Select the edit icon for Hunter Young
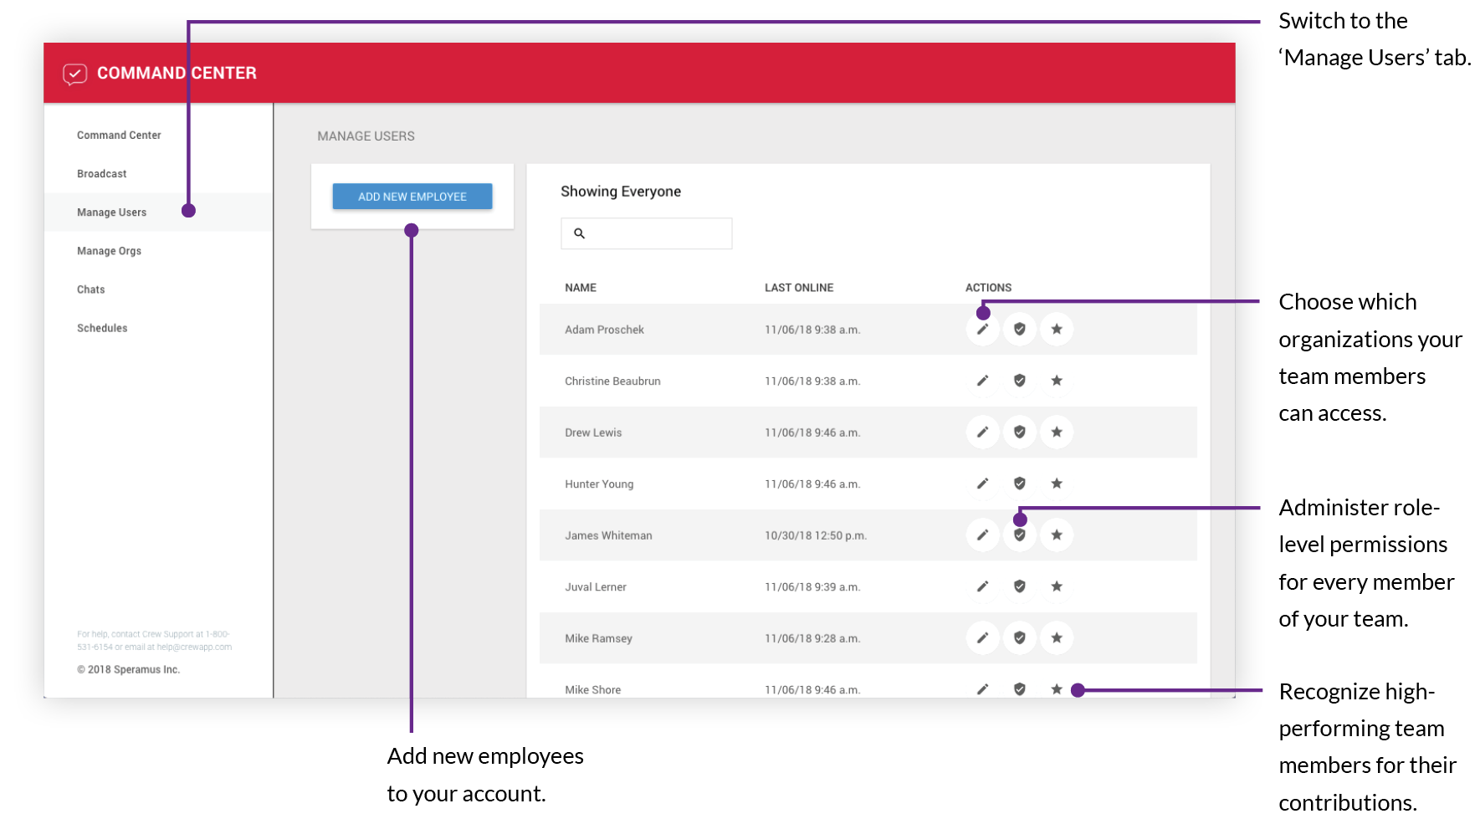 click(x=982, y=484)
